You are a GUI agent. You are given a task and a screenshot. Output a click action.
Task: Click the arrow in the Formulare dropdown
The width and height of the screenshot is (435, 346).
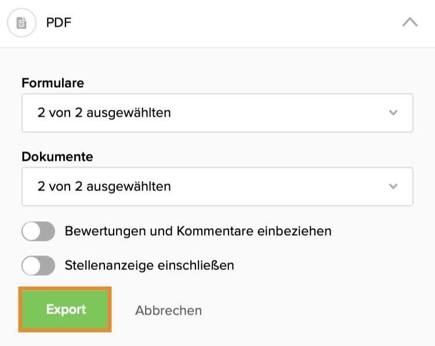(393, 113)
